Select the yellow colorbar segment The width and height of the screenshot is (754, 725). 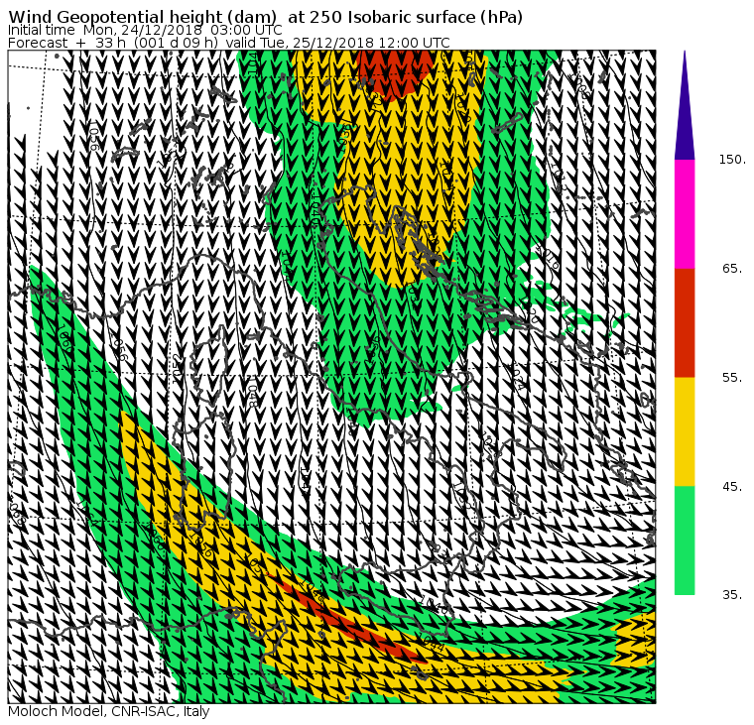pos(685,431)
